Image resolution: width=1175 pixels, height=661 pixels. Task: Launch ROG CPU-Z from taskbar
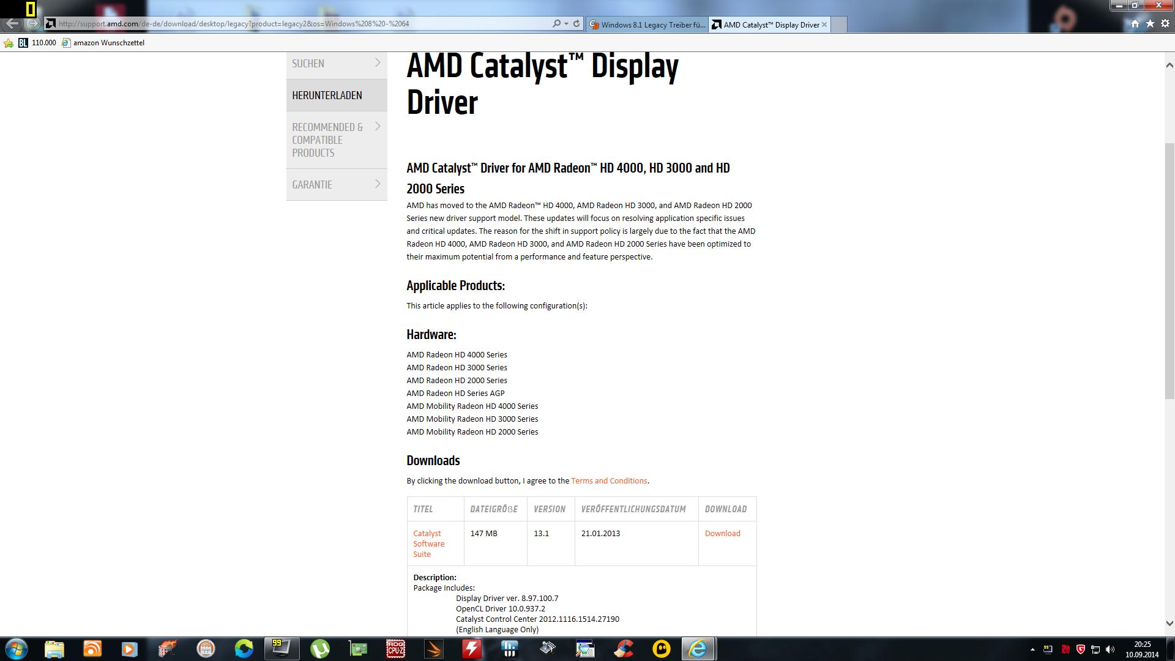[395, 649]
